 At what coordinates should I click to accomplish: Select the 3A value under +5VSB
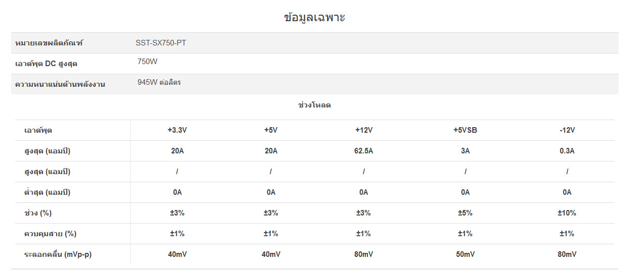pos(465,151)
